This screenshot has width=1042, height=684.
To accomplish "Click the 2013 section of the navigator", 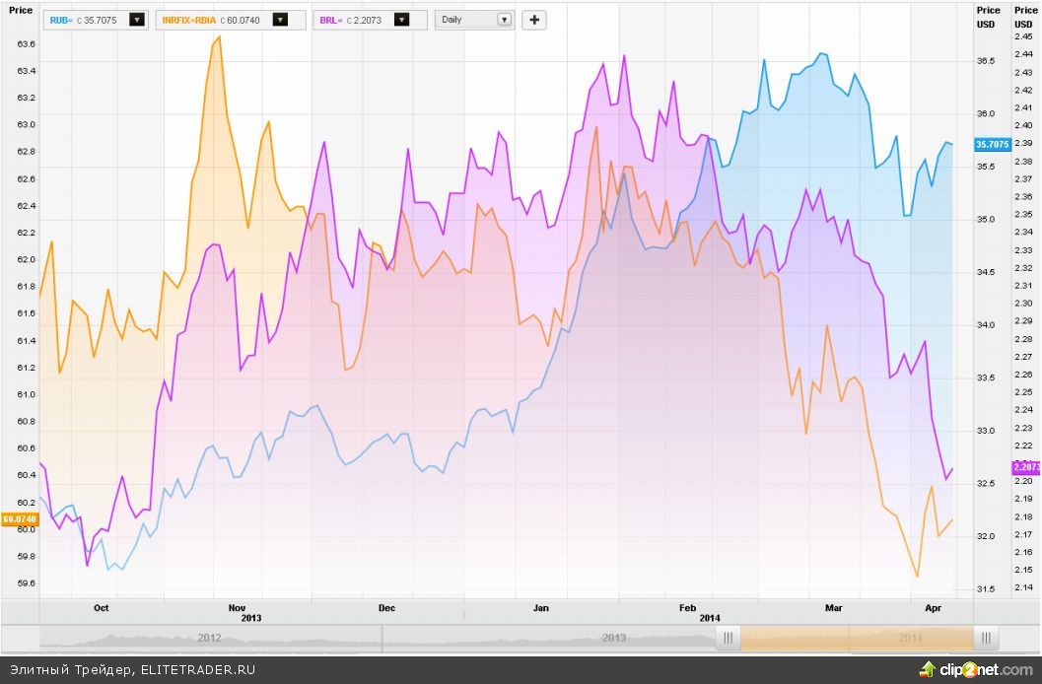I will click(614, 638).
